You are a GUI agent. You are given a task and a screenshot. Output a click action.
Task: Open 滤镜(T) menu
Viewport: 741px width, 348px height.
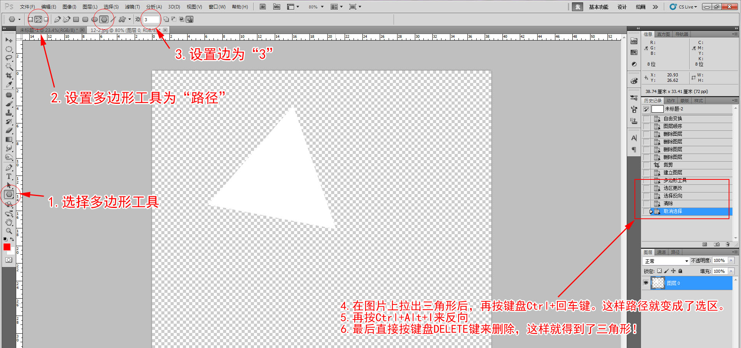(x=132, y=7)
